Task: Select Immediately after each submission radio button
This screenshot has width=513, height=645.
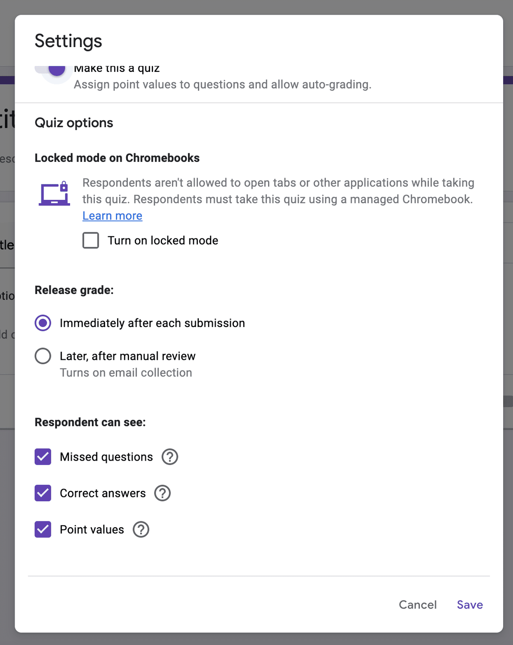Action: point(43,323)
